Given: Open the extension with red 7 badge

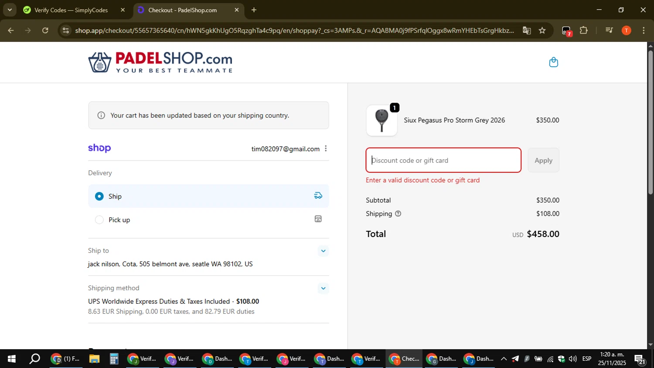Looking at the screenshot, I should point(566,31).
